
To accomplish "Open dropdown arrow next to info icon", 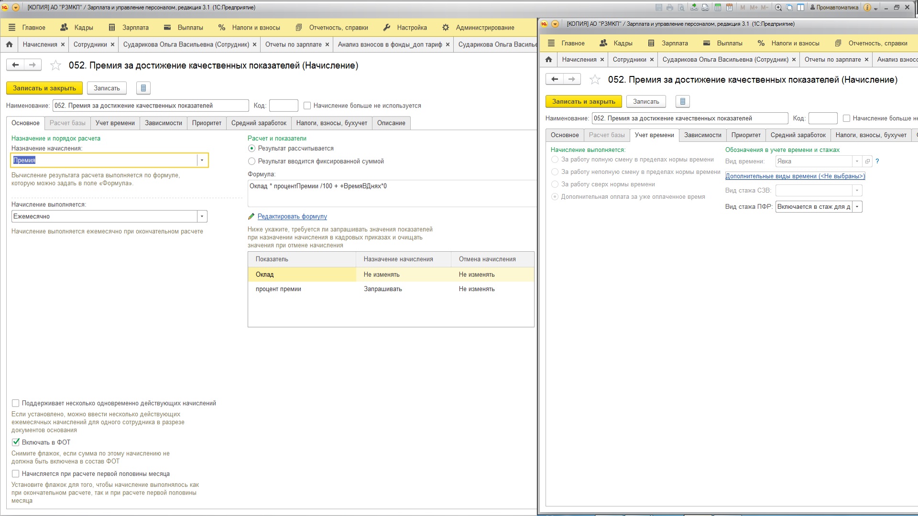I will point(876,8).
